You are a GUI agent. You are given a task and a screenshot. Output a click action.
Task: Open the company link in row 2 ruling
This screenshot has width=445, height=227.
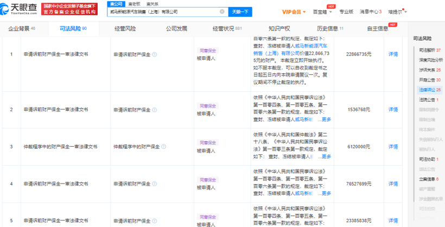(304, 119)
